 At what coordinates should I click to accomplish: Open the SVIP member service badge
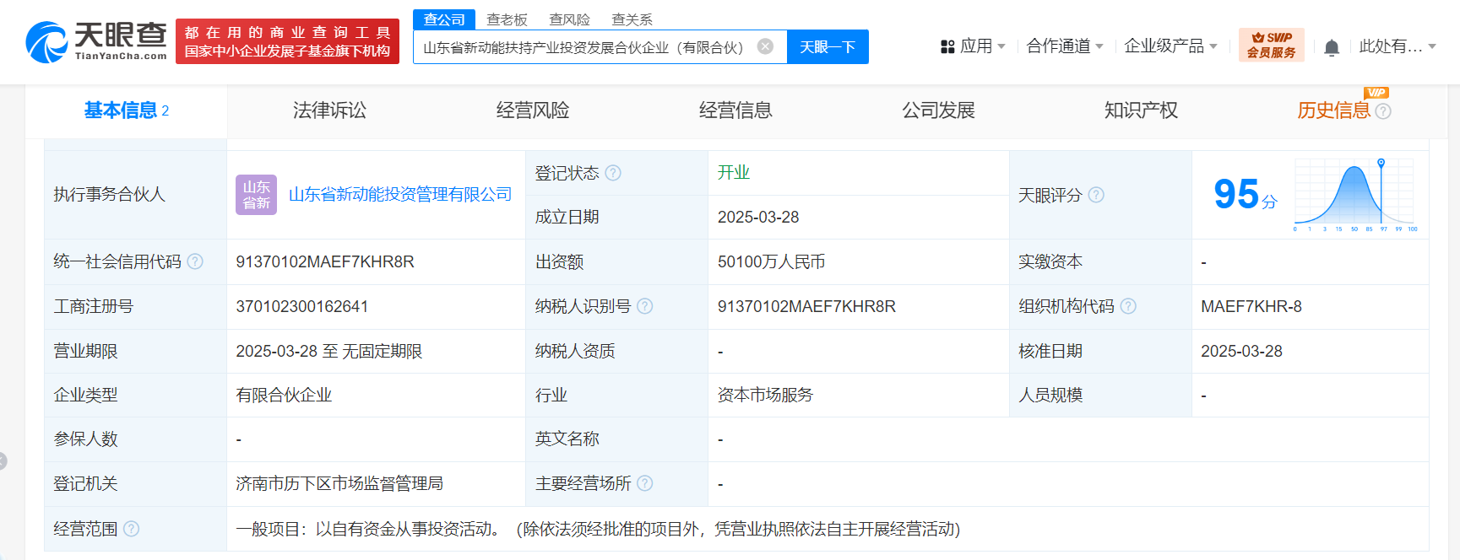1271,46
